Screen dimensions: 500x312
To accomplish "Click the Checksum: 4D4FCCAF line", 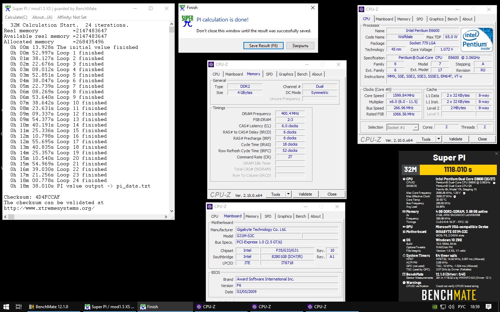I will 32,197.
